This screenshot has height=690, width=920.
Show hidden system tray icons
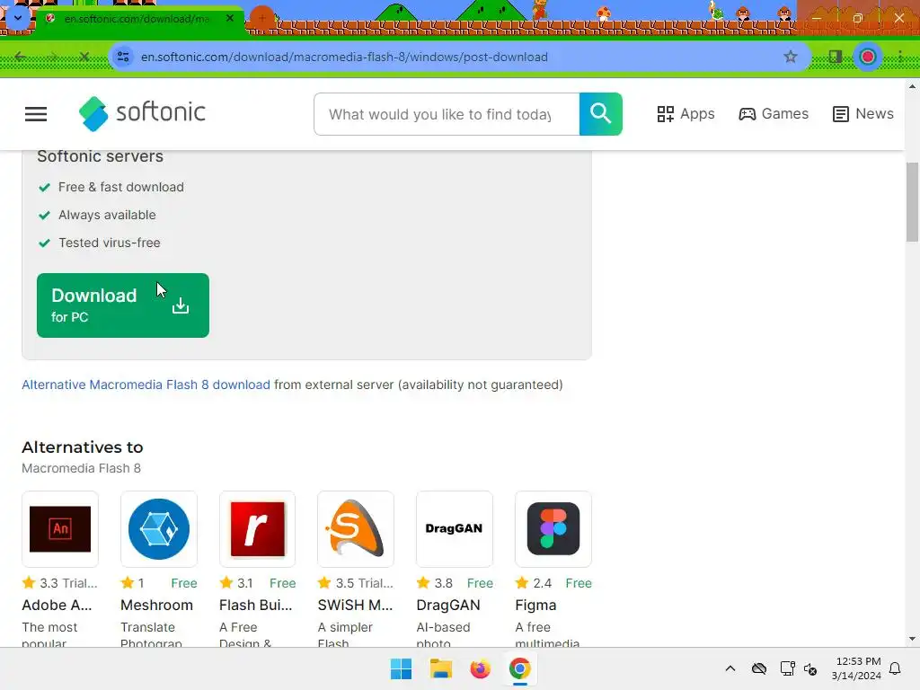click(730, 668)
